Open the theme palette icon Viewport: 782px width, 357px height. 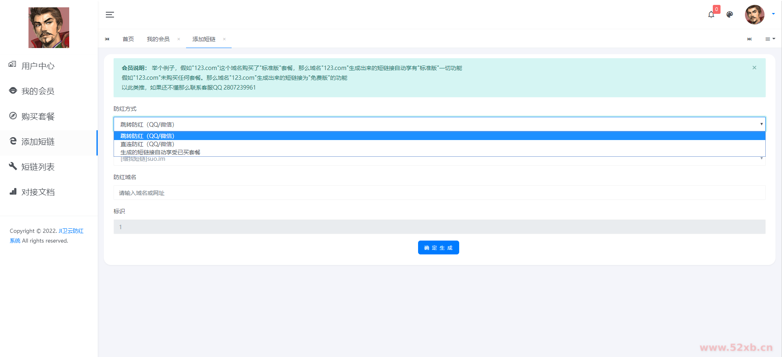point(729,15)
